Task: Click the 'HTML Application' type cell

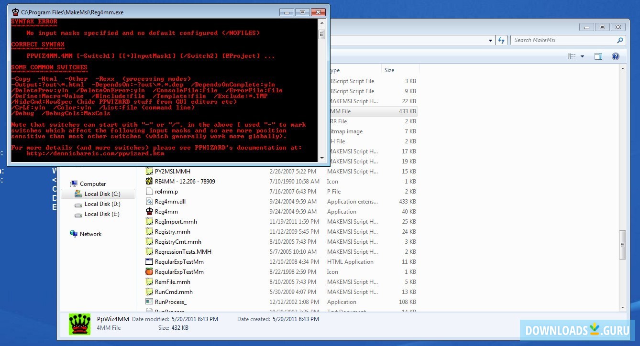Action: tap(350, 262)
